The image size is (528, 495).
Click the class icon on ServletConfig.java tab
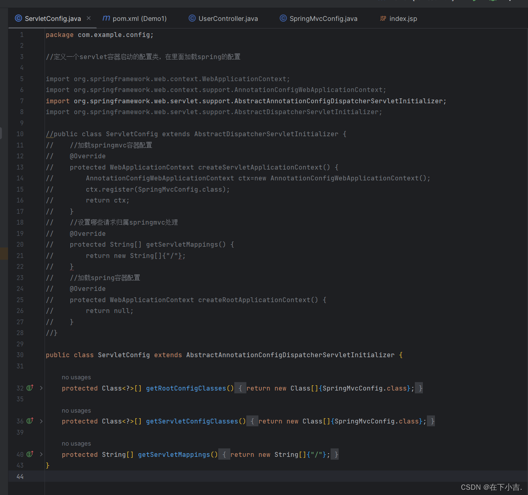(x=18, y=18)
